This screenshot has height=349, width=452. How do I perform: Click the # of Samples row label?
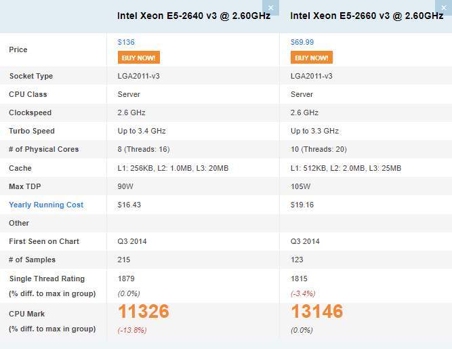[32, 260]
